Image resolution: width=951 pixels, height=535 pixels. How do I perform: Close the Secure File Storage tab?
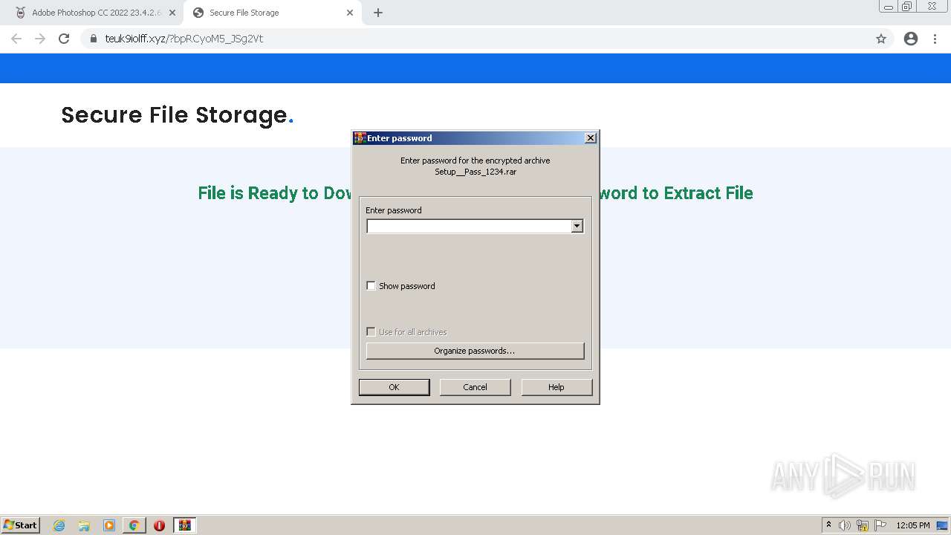click(x=350, y=13)
